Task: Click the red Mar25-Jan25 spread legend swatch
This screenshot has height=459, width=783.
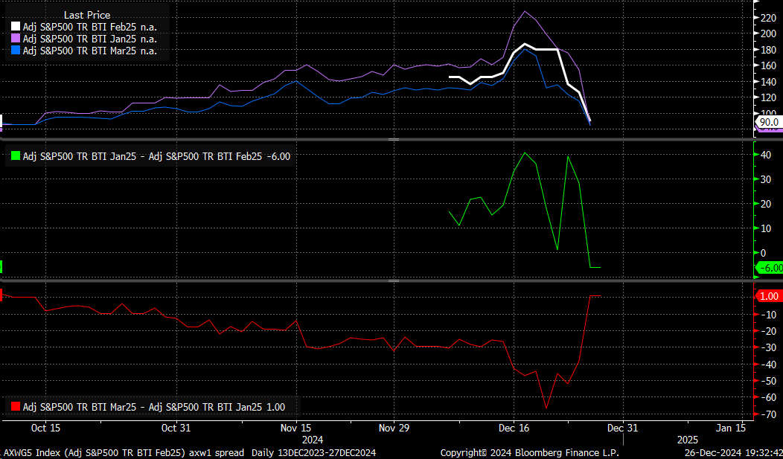Action: click(x=14, y=407)
